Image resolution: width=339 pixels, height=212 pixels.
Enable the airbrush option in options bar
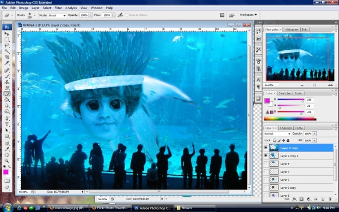pos(120,15)
